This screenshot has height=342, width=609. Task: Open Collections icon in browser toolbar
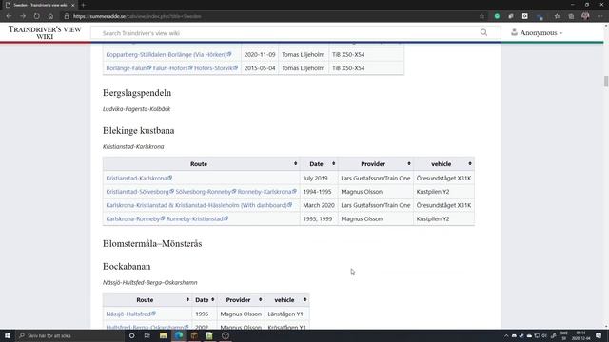click(571, 16)
